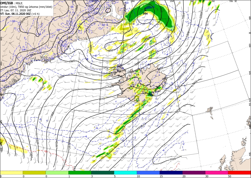Click the legend value label 20
251x178 pixels.
(184, 176)
